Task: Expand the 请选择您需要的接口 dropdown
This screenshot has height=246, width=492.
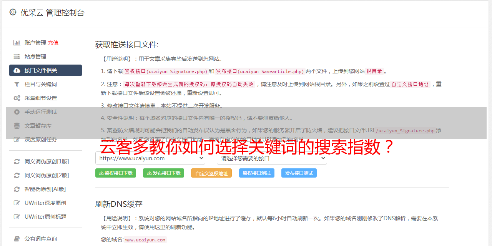Action: point(272,158)
